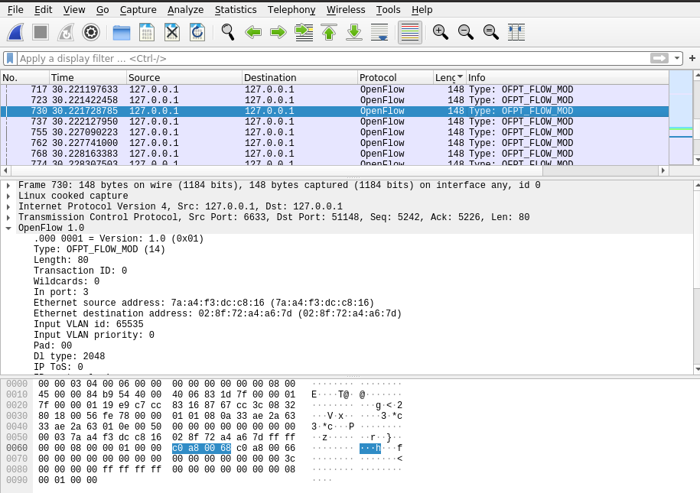Viewport: 700px width, 493px height.
Task: Sort by the Protocol column header
Action: click(396, 78)
